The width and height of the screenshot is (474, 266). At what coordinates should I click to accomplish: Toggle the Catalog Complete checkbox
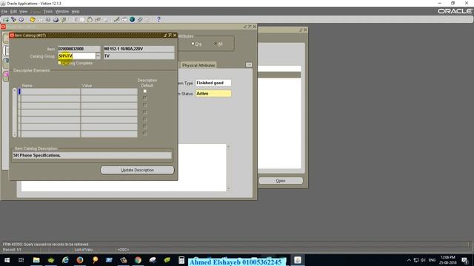tap(59, 63)
